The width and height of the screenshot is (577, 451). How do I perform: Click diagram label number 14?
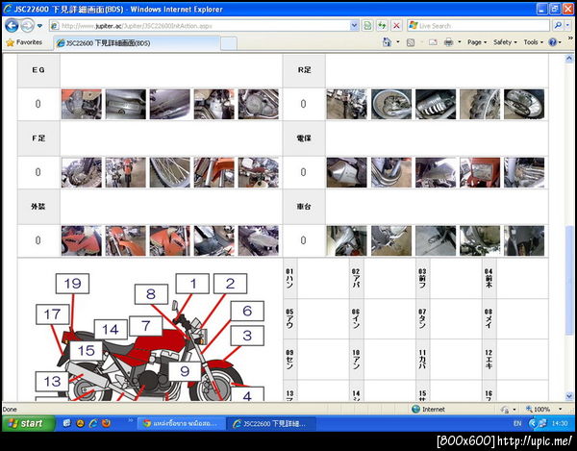[111, 329]
